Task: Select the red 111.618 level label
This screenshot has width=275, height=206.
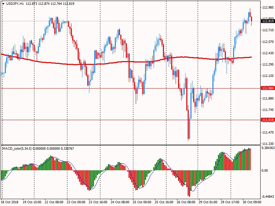Action: [x=268, y=120]
